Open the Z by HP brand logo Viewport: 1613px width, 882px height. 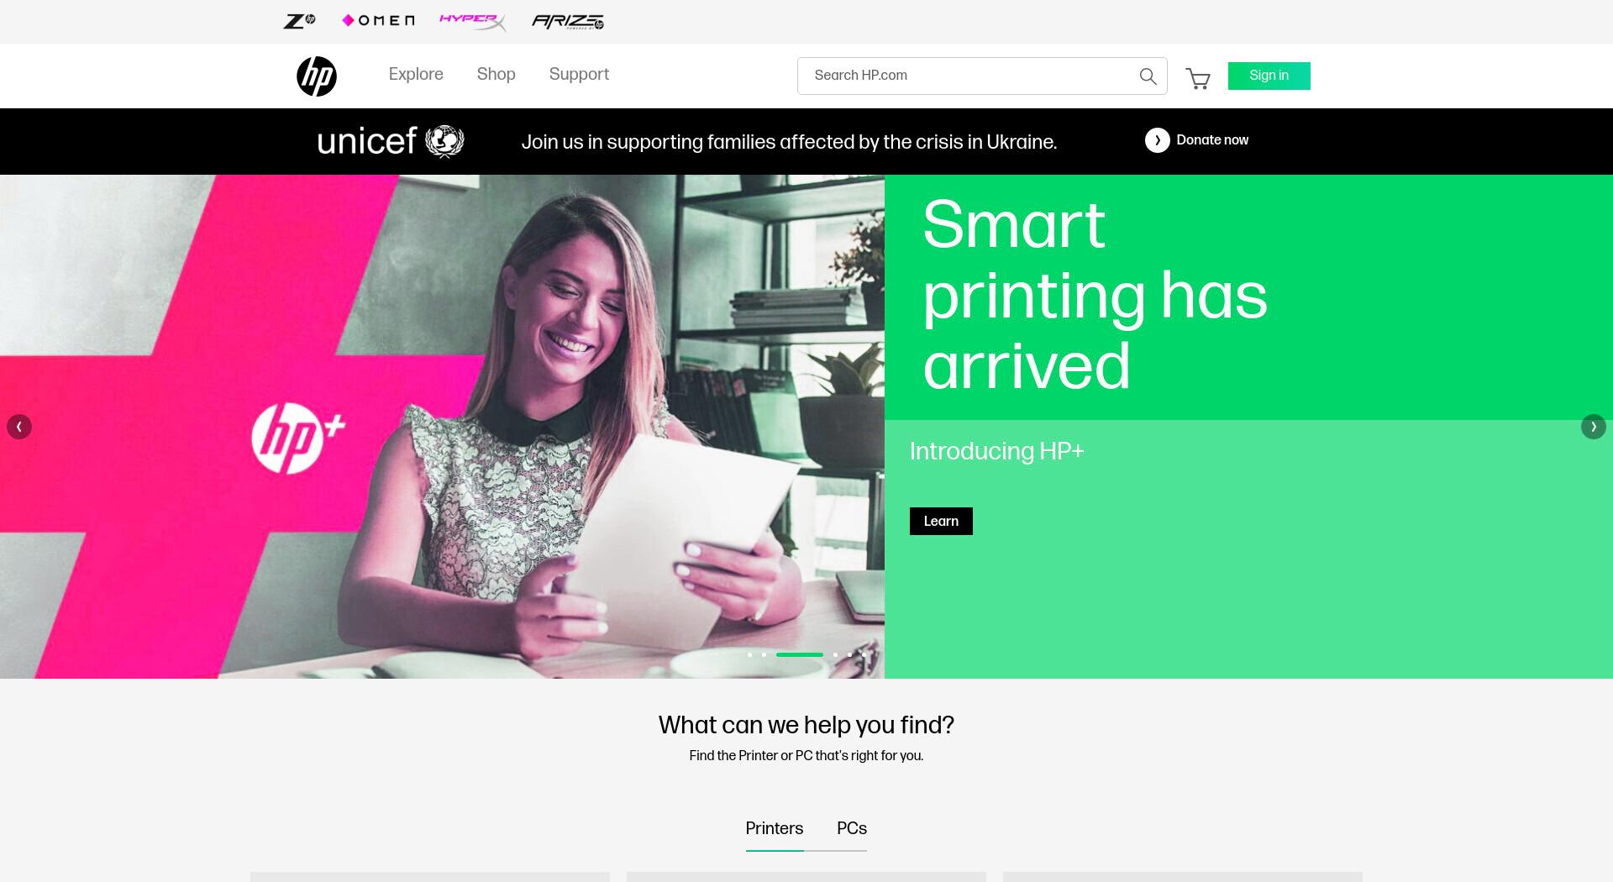pyautogui.click(x=299, y=21)
